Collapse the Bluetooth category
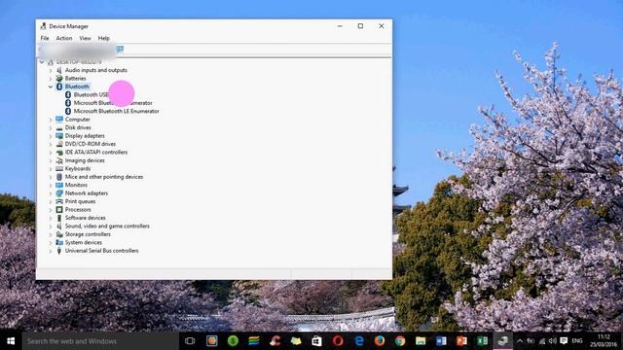 (x=51, y=87)
